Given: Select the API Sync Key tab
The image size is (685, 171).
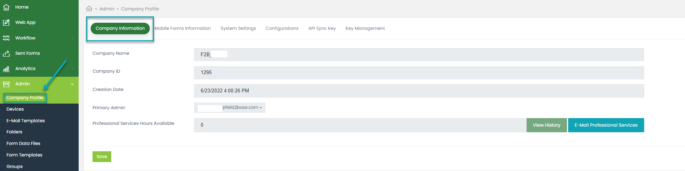Looking at the screenshot, I should point(322,28).
